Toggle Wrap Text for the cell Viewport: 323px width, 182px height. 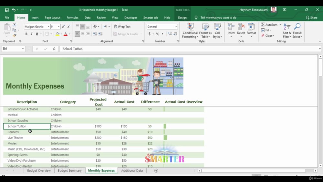(x=122, y=27)
